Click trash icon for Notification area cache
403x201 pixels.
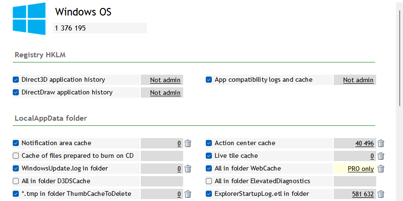[x=188, y=143]
